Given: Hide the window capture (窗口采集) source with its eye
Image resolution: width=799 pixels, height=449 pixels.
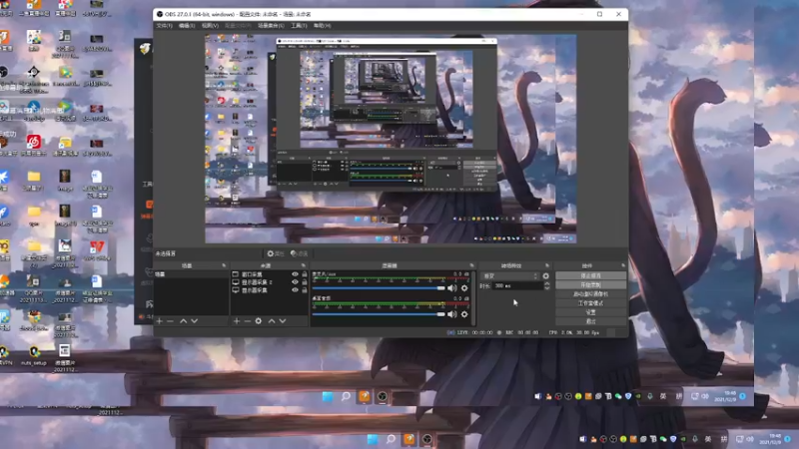Looking at the screenshot, I should 295,274.
